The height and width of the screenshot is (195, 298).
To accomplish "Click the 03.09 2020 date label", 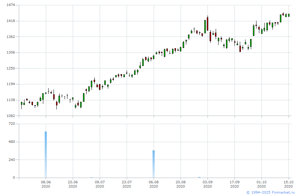I will coord(208,184).
